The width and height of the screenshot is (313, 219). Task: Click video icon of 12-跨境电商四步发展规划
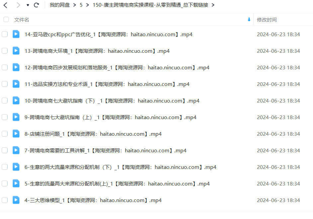point(16,67)
